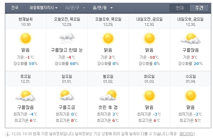Click the sun icon for 수요일 01.04
213x139 pixels.
click(x=191, y=96)
